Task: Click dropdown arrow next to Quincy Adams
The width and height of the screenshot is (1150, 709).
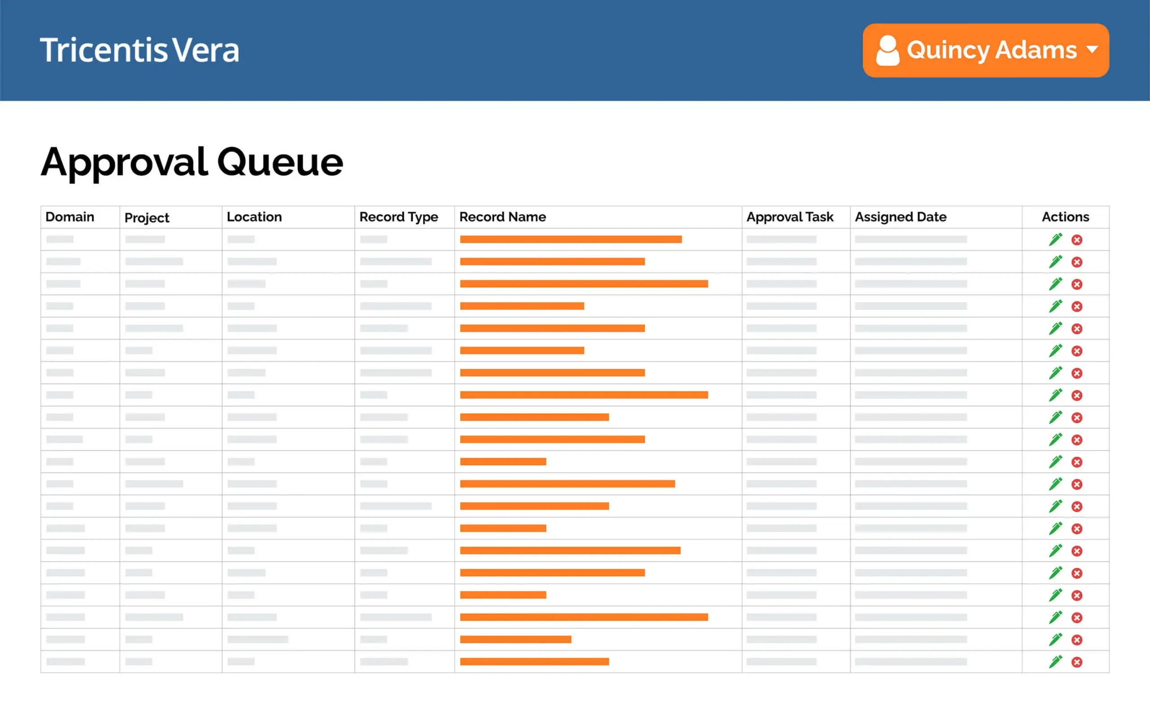Action: [1092, 49]
